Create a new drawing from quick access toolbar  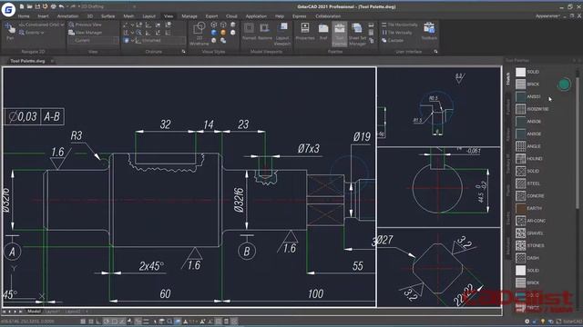pos(22,6)
